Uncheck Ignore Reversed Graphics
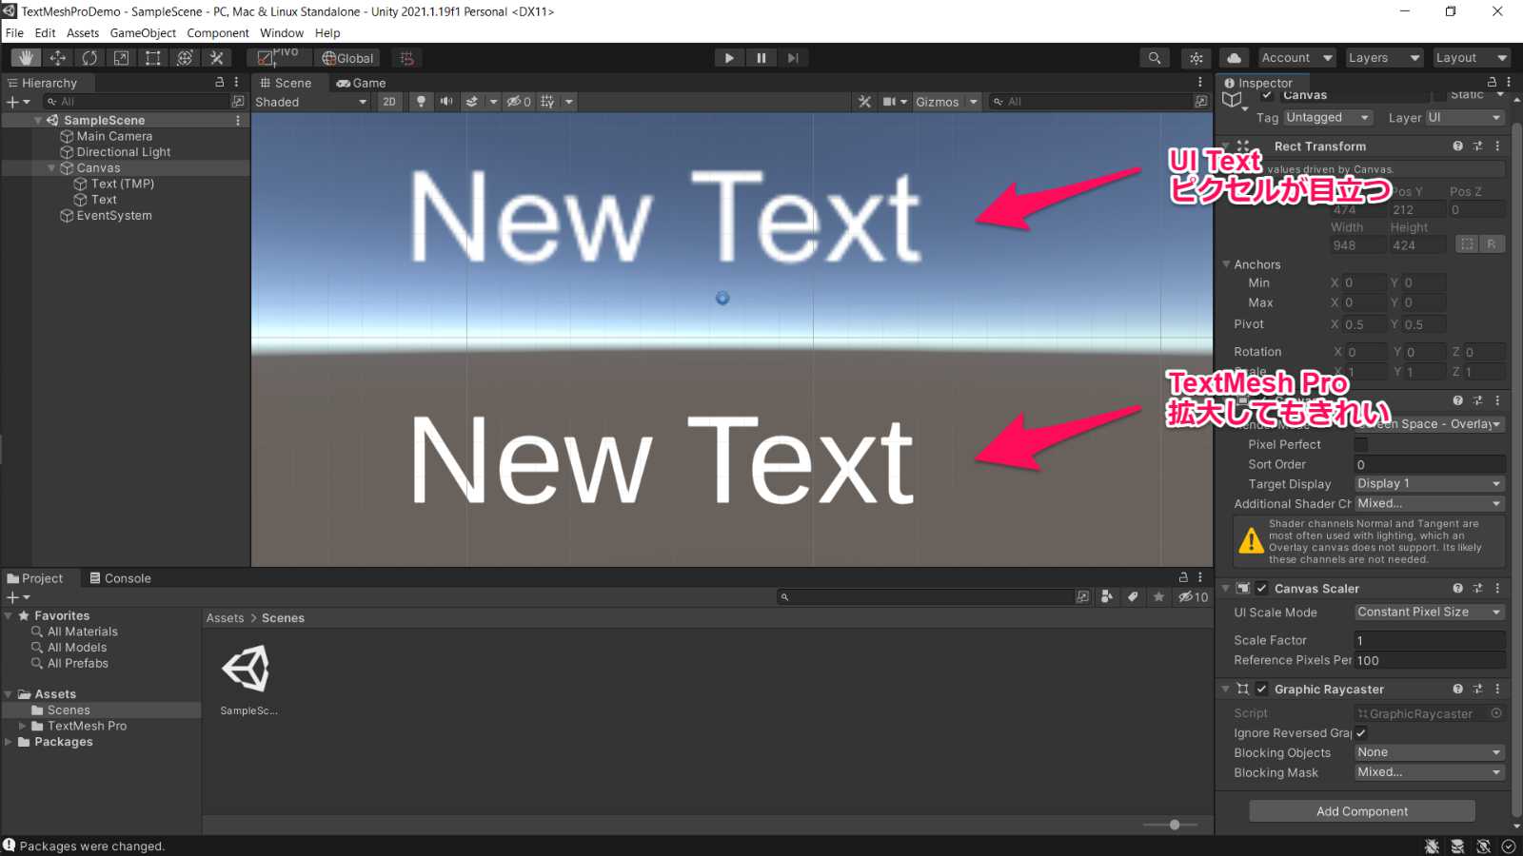Image resolution: width=1523 pixels, height=856 pixels. (1361, 733)
